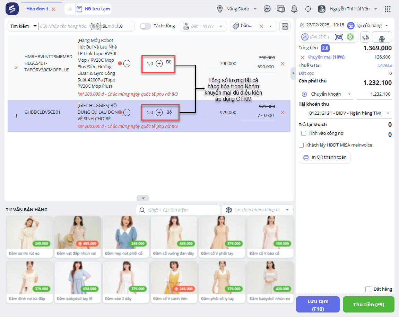Select Đầm xòe 2 dây product
Screen dimensions: 399x317
point(126,282)
